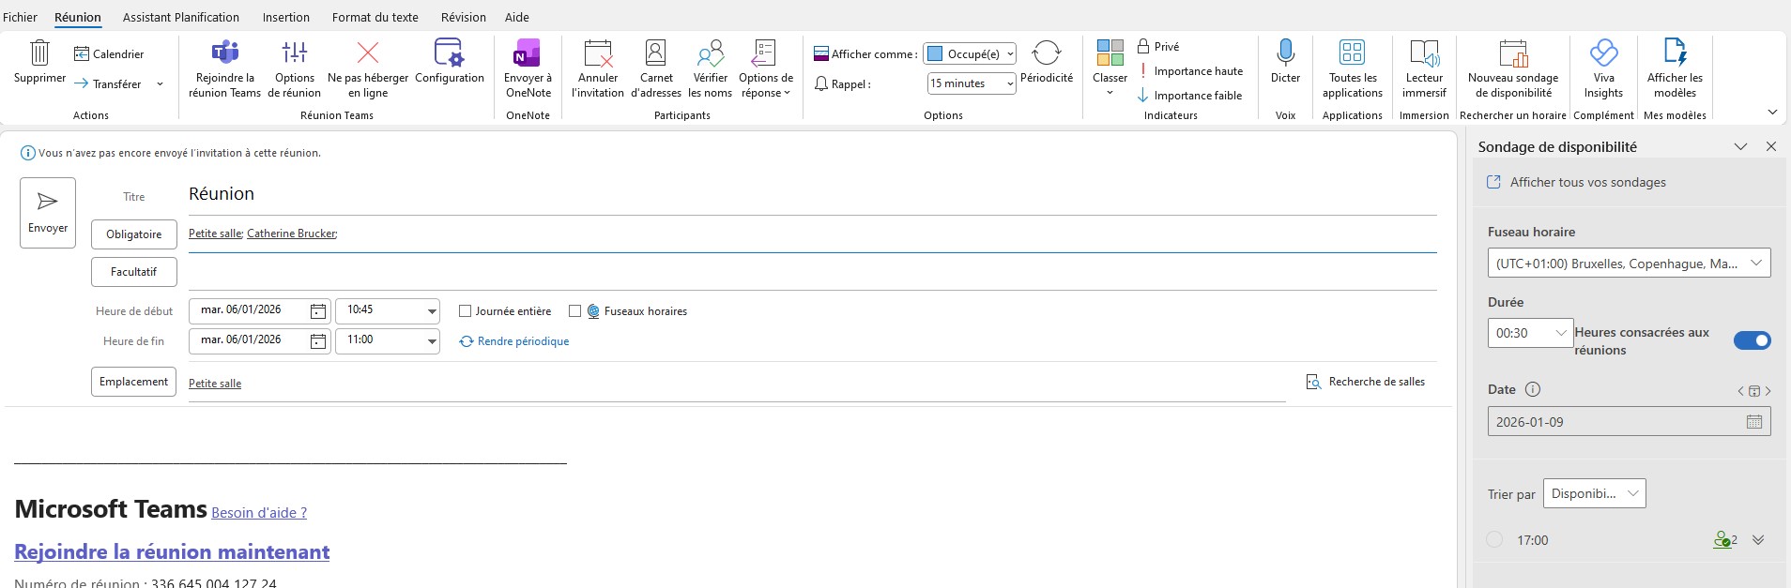
Task: Open Teams Configuration settings
Action: click(450, 62)
